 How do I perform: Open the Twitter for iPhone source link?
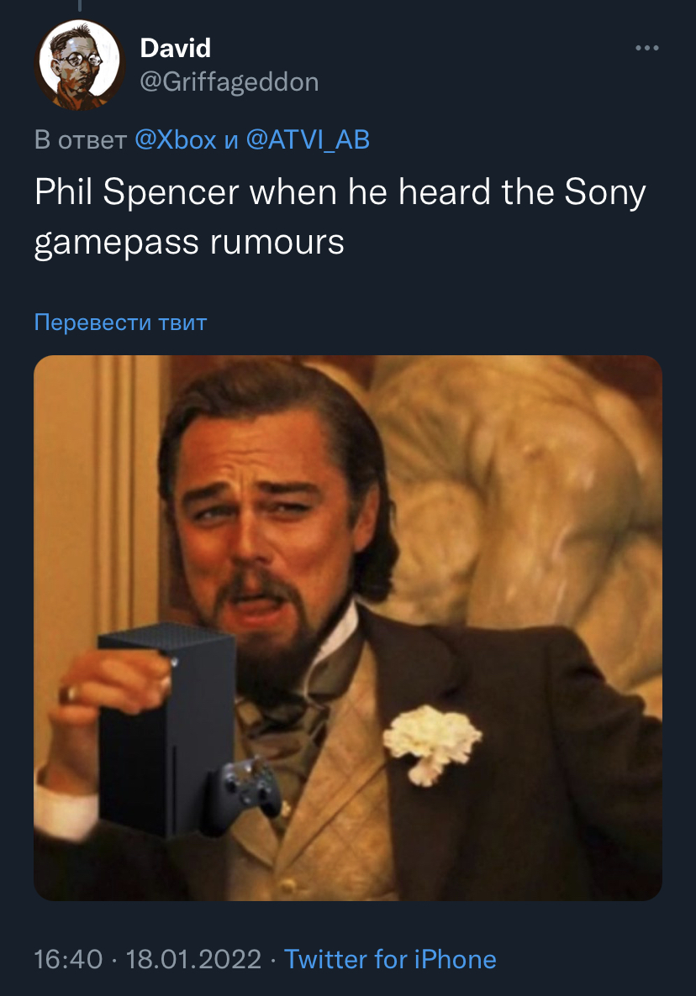pyautogui.click(x=390, y=959)
